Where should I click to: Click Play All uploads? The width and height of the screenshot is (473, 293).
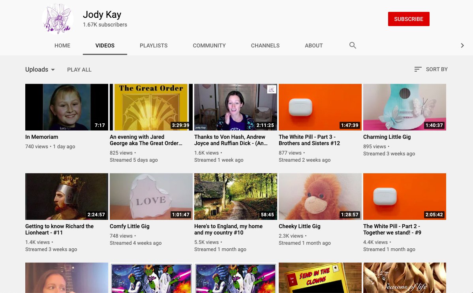79,70
